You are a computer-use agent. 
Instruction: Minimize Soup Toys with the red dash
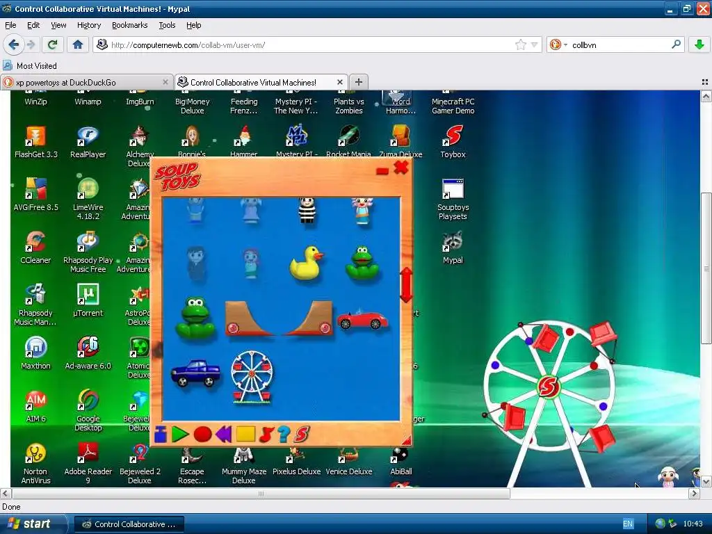tap(382, 171)
